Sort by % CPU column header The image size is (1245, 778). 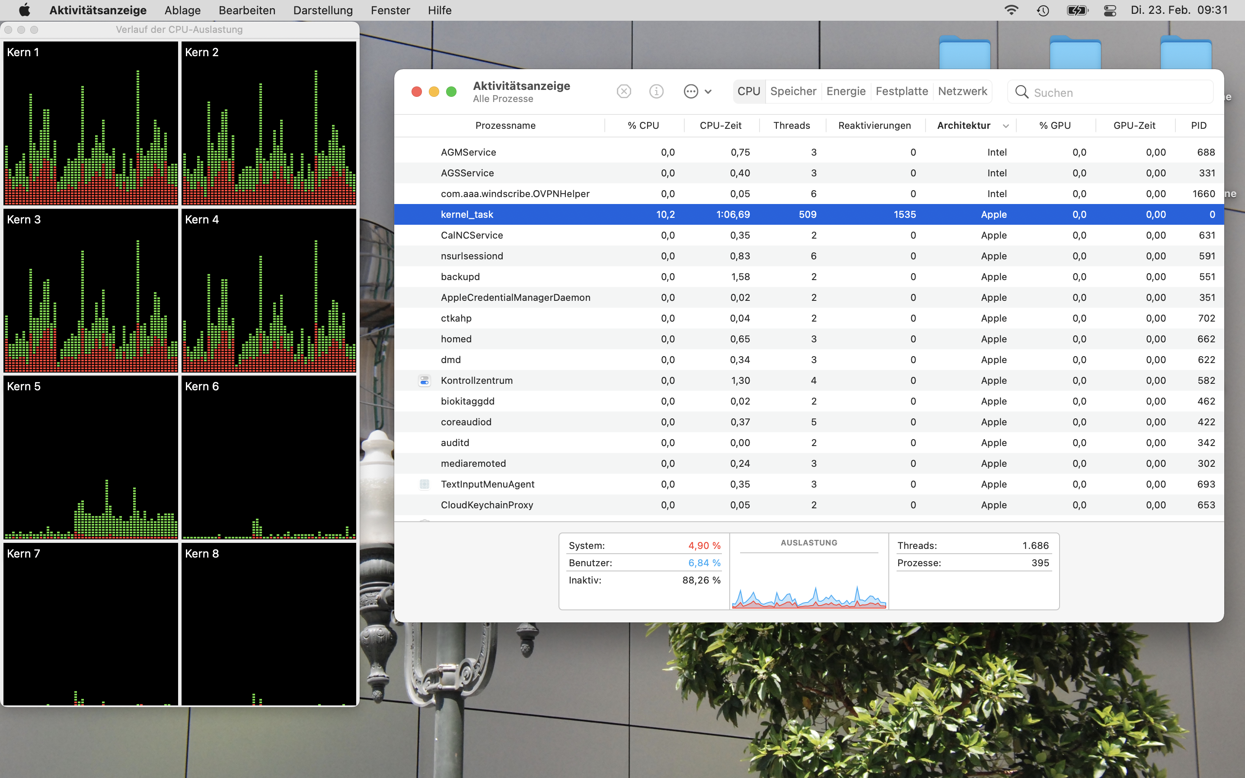pos(643,125)
